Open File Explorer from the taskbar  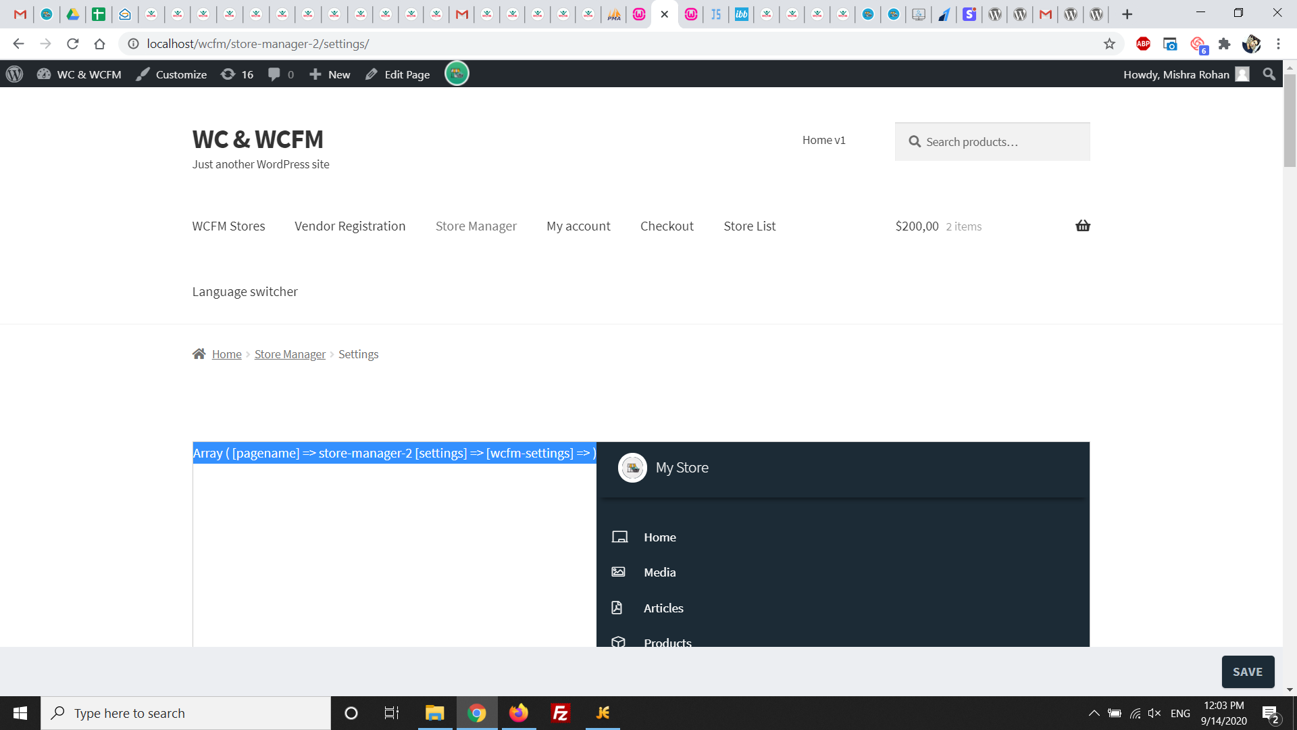tap(434, 713)
